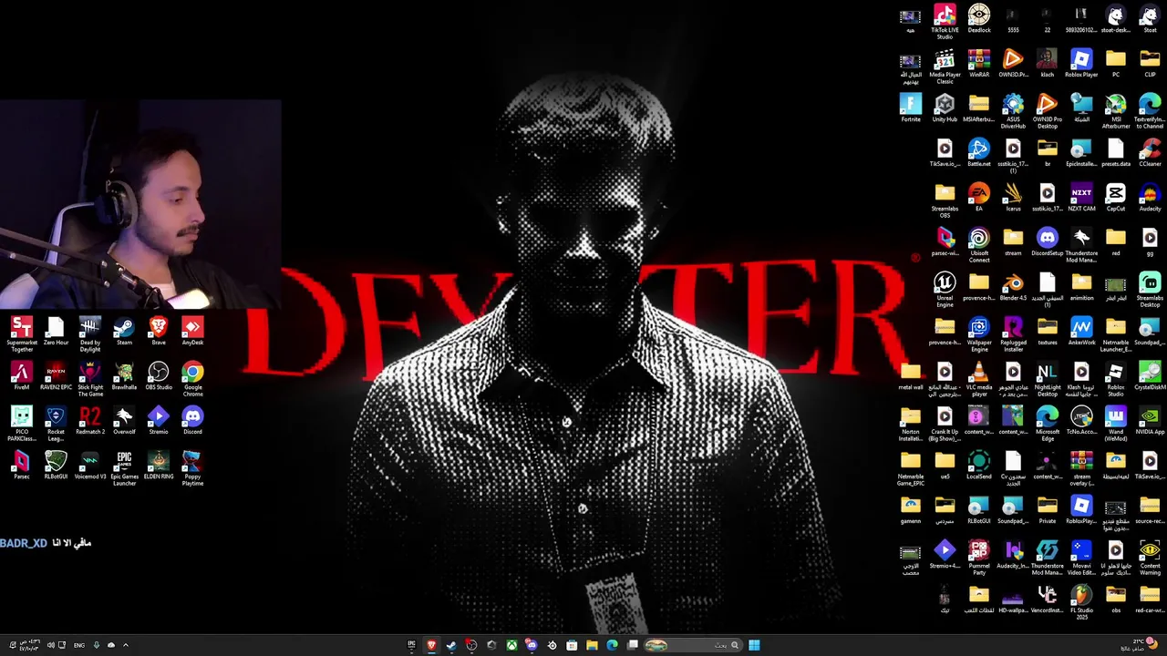Launch Stick Fight The Game
This screenshot has width=1167, height=656.
coord(90,379)
